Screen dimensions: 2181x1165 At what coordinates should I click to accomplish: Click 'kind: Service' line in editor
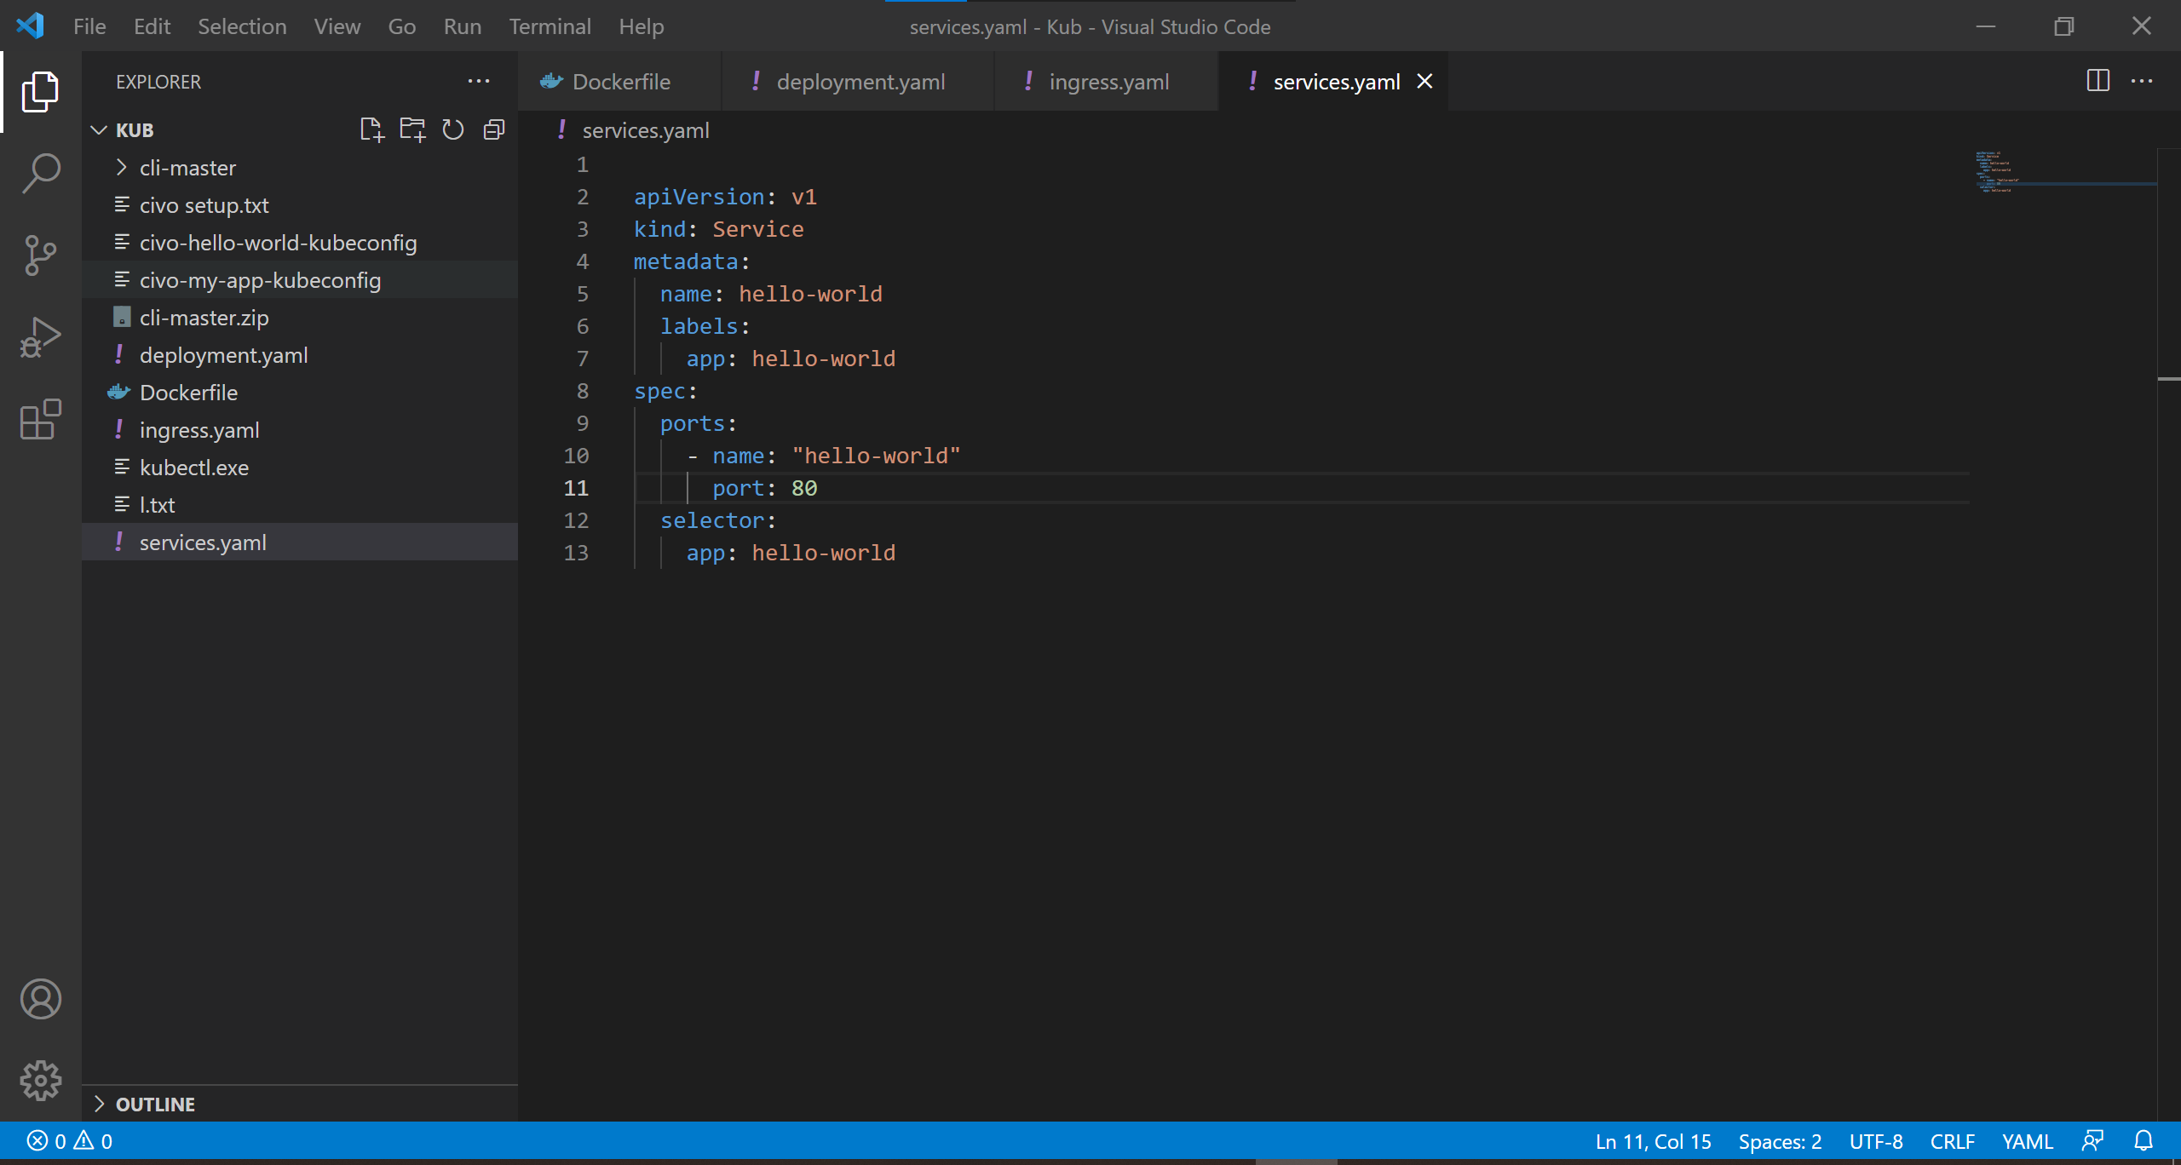[718, 229]
